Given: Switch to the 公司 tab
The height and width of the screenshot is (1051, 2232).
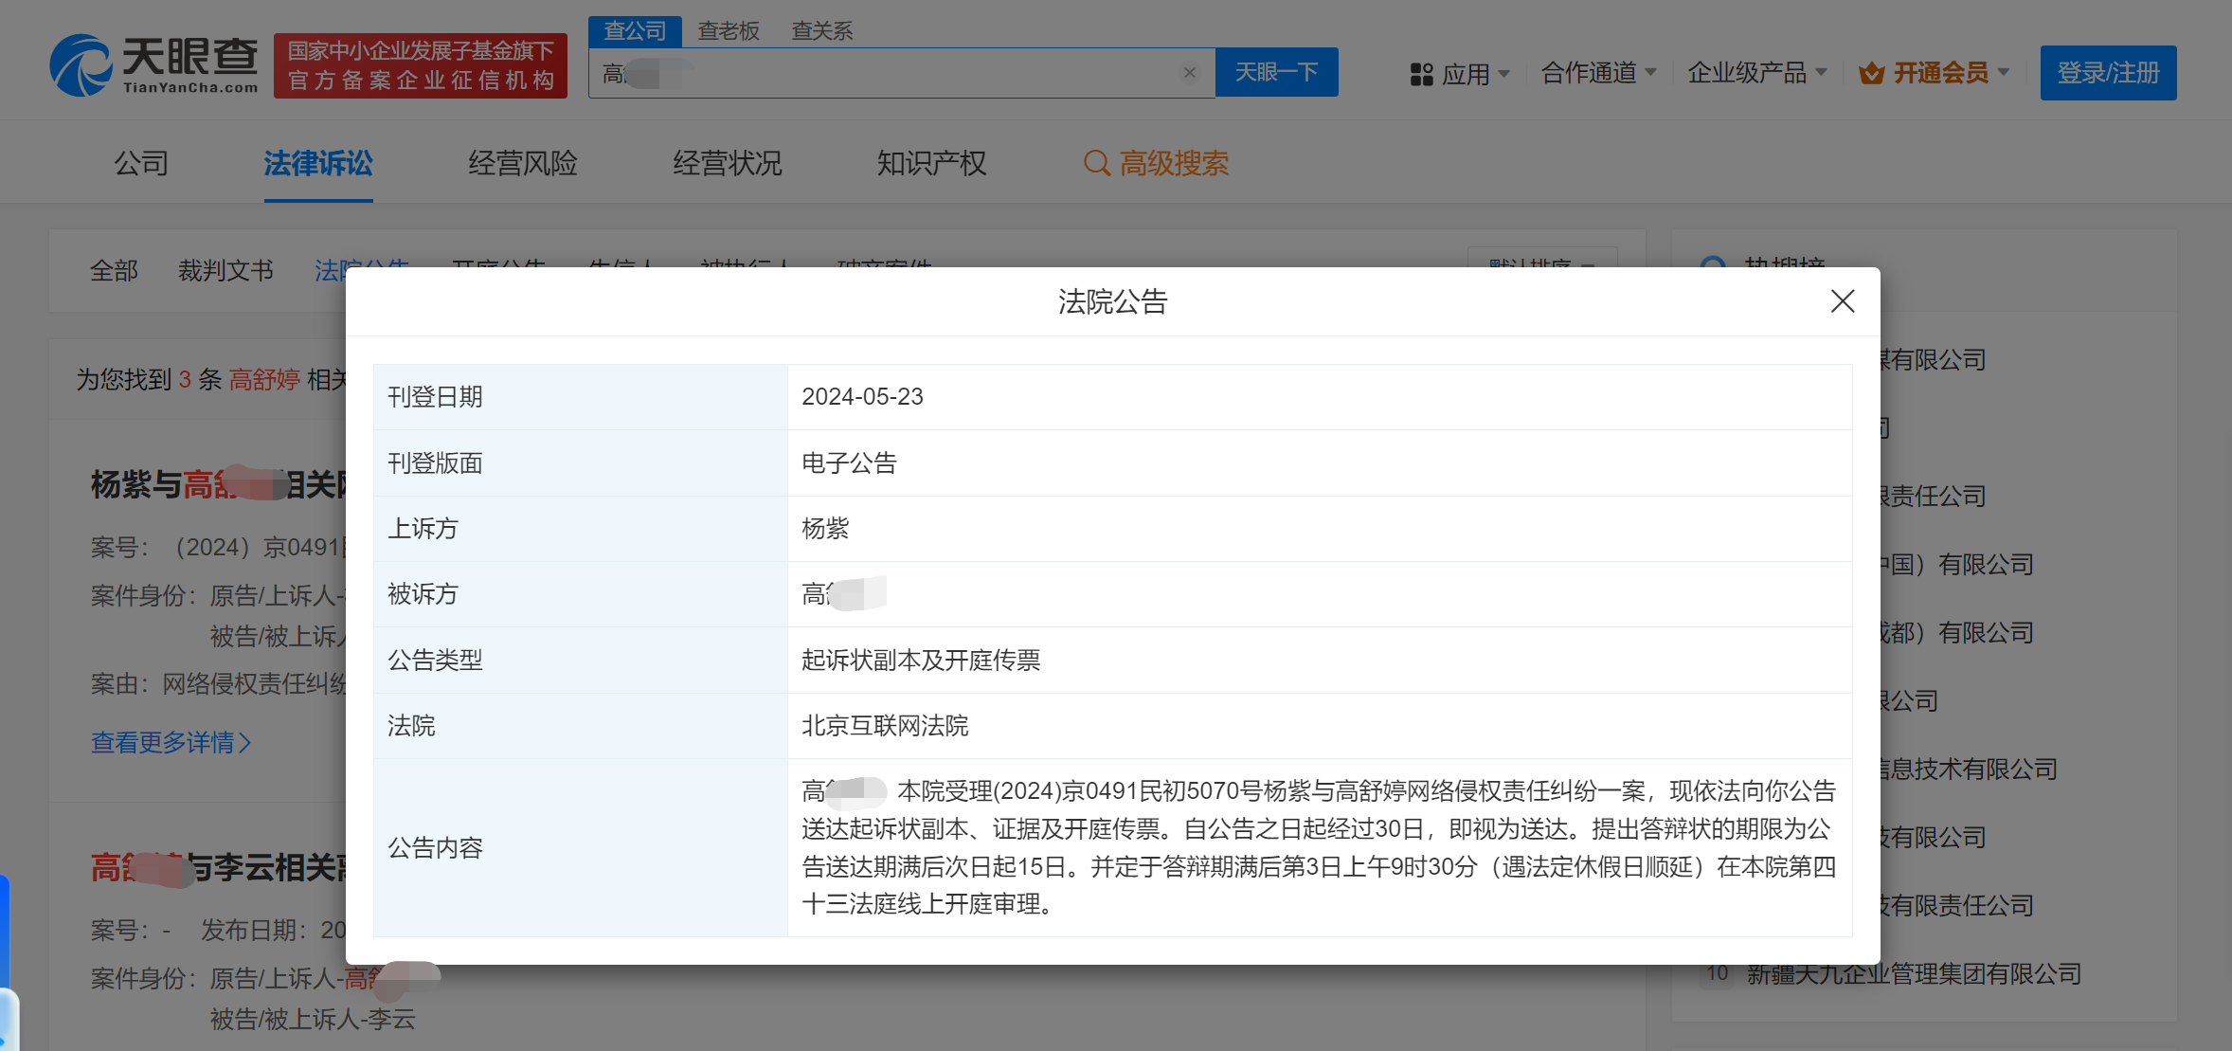Looking at the screenshot, I should click(x=141, y=163).
